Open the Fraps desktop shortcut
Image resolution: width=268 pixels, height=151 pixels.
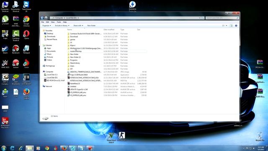(5, 34)
